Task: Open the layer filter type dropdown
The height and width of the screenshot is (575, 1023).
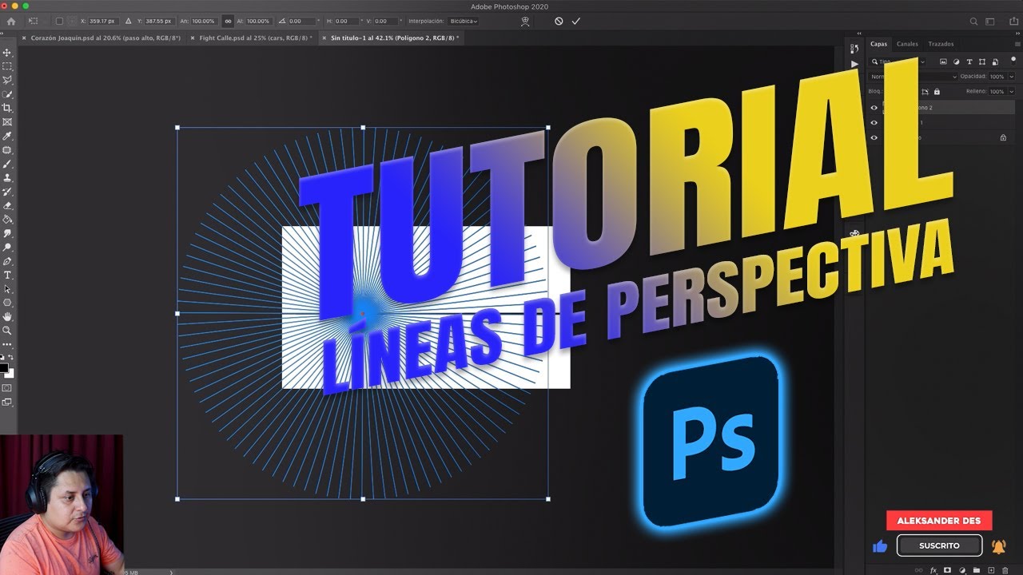Action: coord(898,61)
